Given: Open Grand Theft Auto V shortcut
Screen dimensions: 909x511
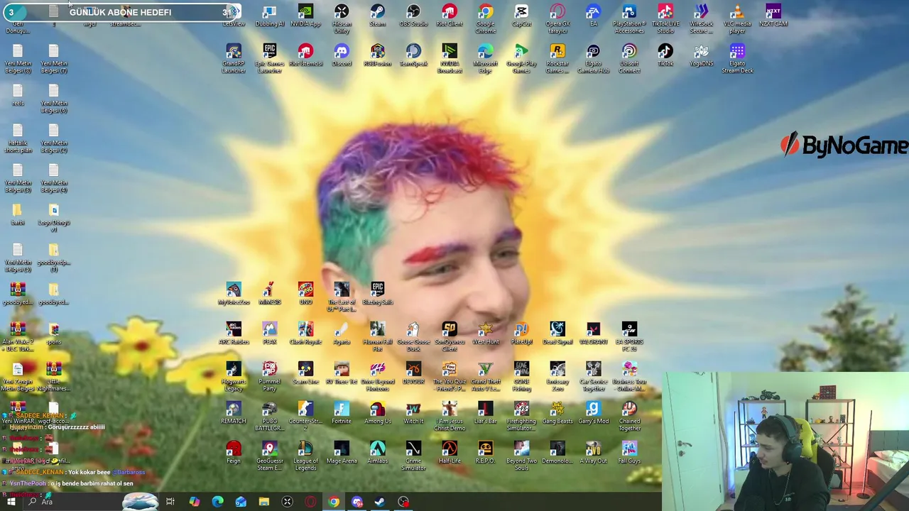Looking at the screenshot, I should pyautogui.click(x=485, y=376).
